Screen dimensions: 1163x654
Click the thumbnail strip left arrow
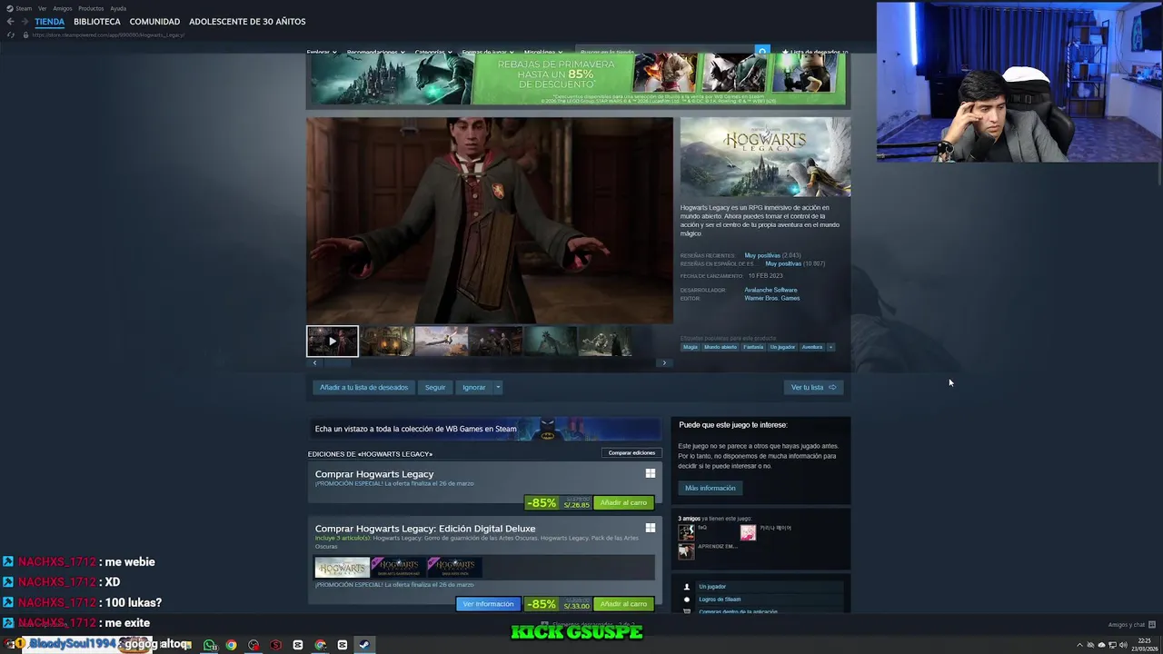click(314, 363)
